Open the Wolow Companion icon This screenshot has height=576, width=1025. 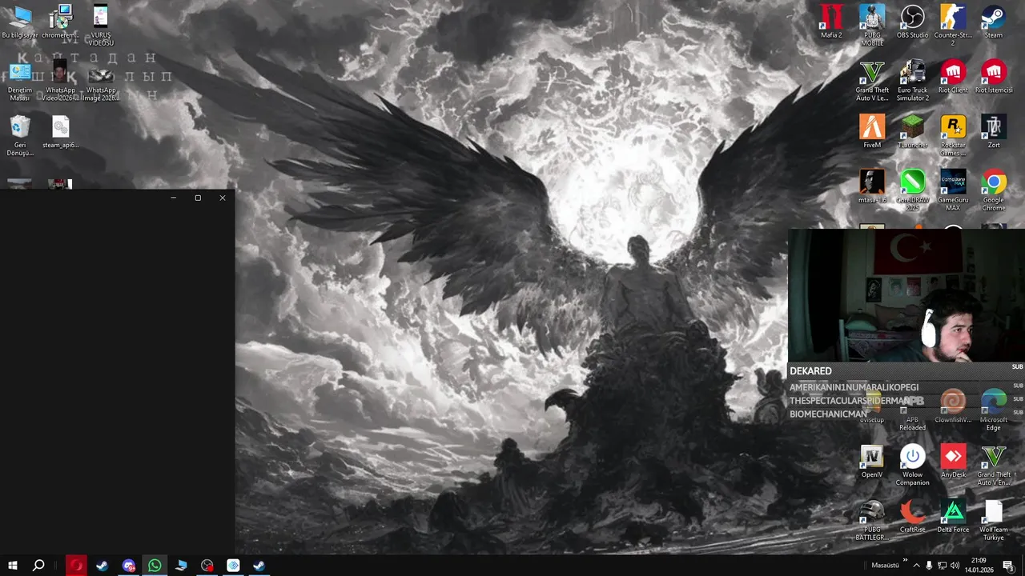(x=912, y=466)
